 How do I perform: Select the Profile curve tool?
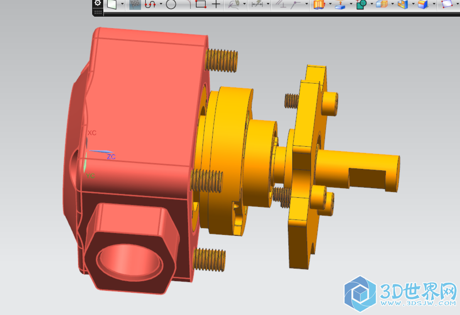click(151, 4)
